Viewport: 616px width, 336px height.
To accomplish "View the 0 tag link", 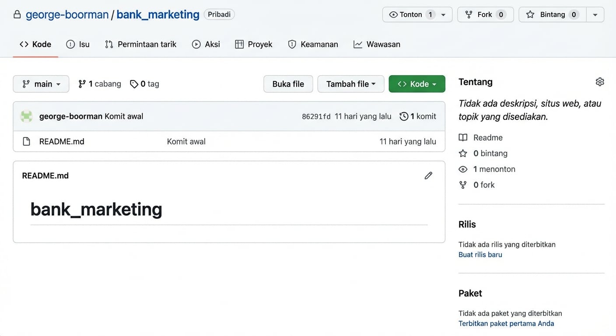I will pos(145,84).
